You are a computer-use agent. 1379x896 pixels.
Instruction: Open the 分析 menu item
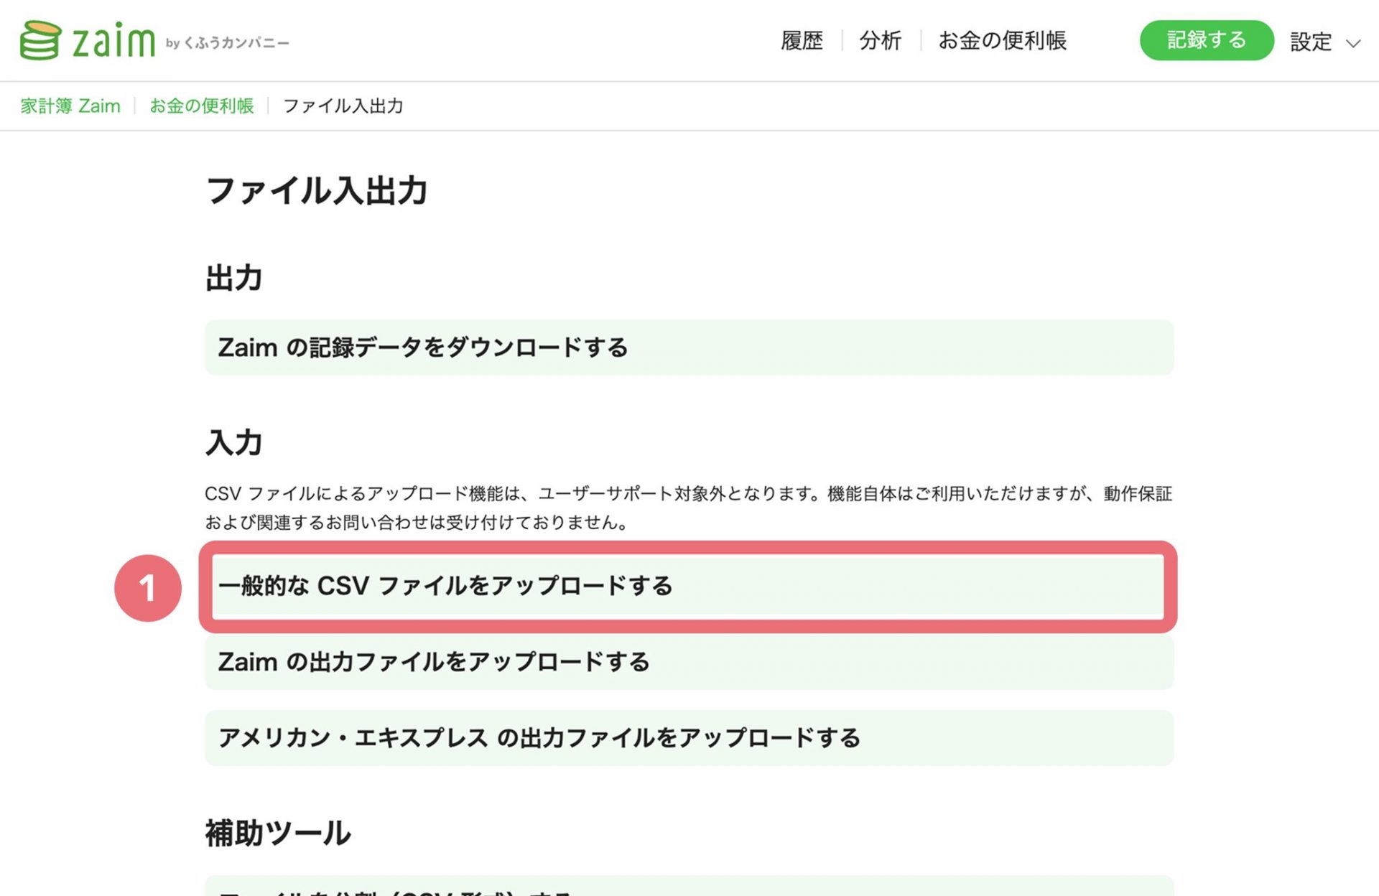[x=881, y=41]
